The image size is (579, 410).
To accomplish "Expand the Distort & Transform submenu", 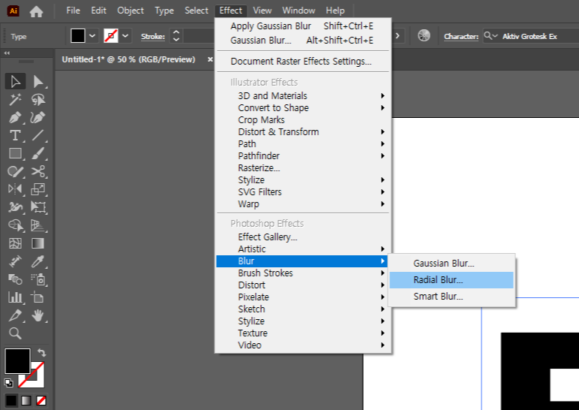I will point(303,132).
